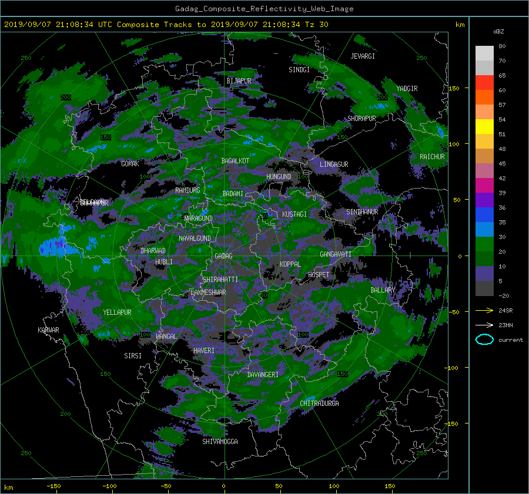Click the SHIRAHATTI city label

click(x=220, y=279)
